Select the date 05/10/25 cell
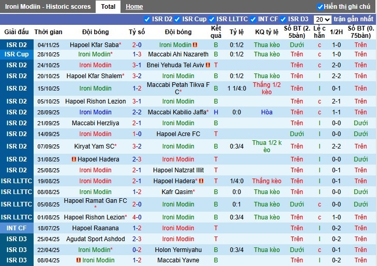377x266 pixels. [x=48, y=101]
